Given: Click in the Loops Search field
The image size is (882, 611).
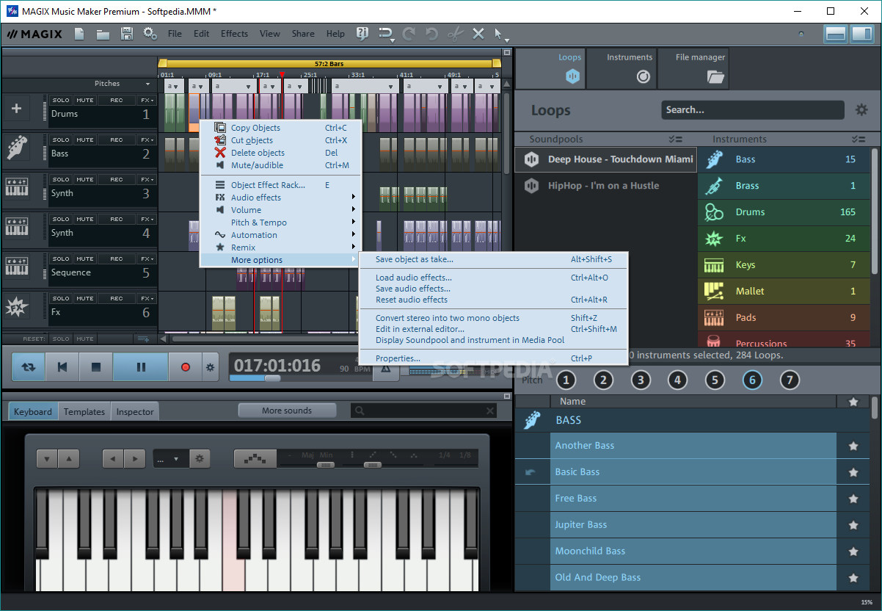Looking at the screenshot, I should pos(753,110).
